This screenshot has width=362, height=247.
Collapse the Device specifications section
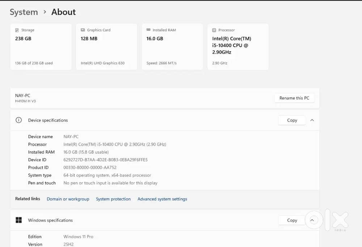(312, 120)
